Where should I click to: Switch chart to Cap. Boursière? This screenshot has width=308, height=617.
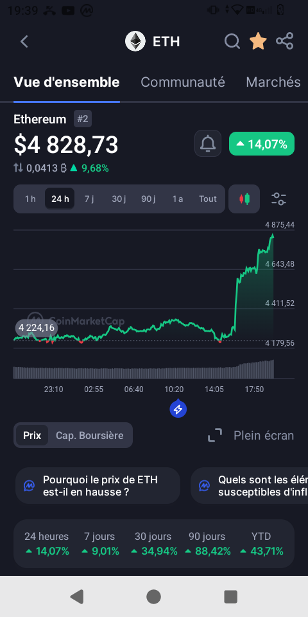[x=90, y=436]
